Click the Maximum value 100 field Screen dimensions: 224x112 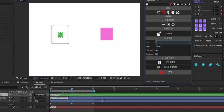click(x=157, y=54)
